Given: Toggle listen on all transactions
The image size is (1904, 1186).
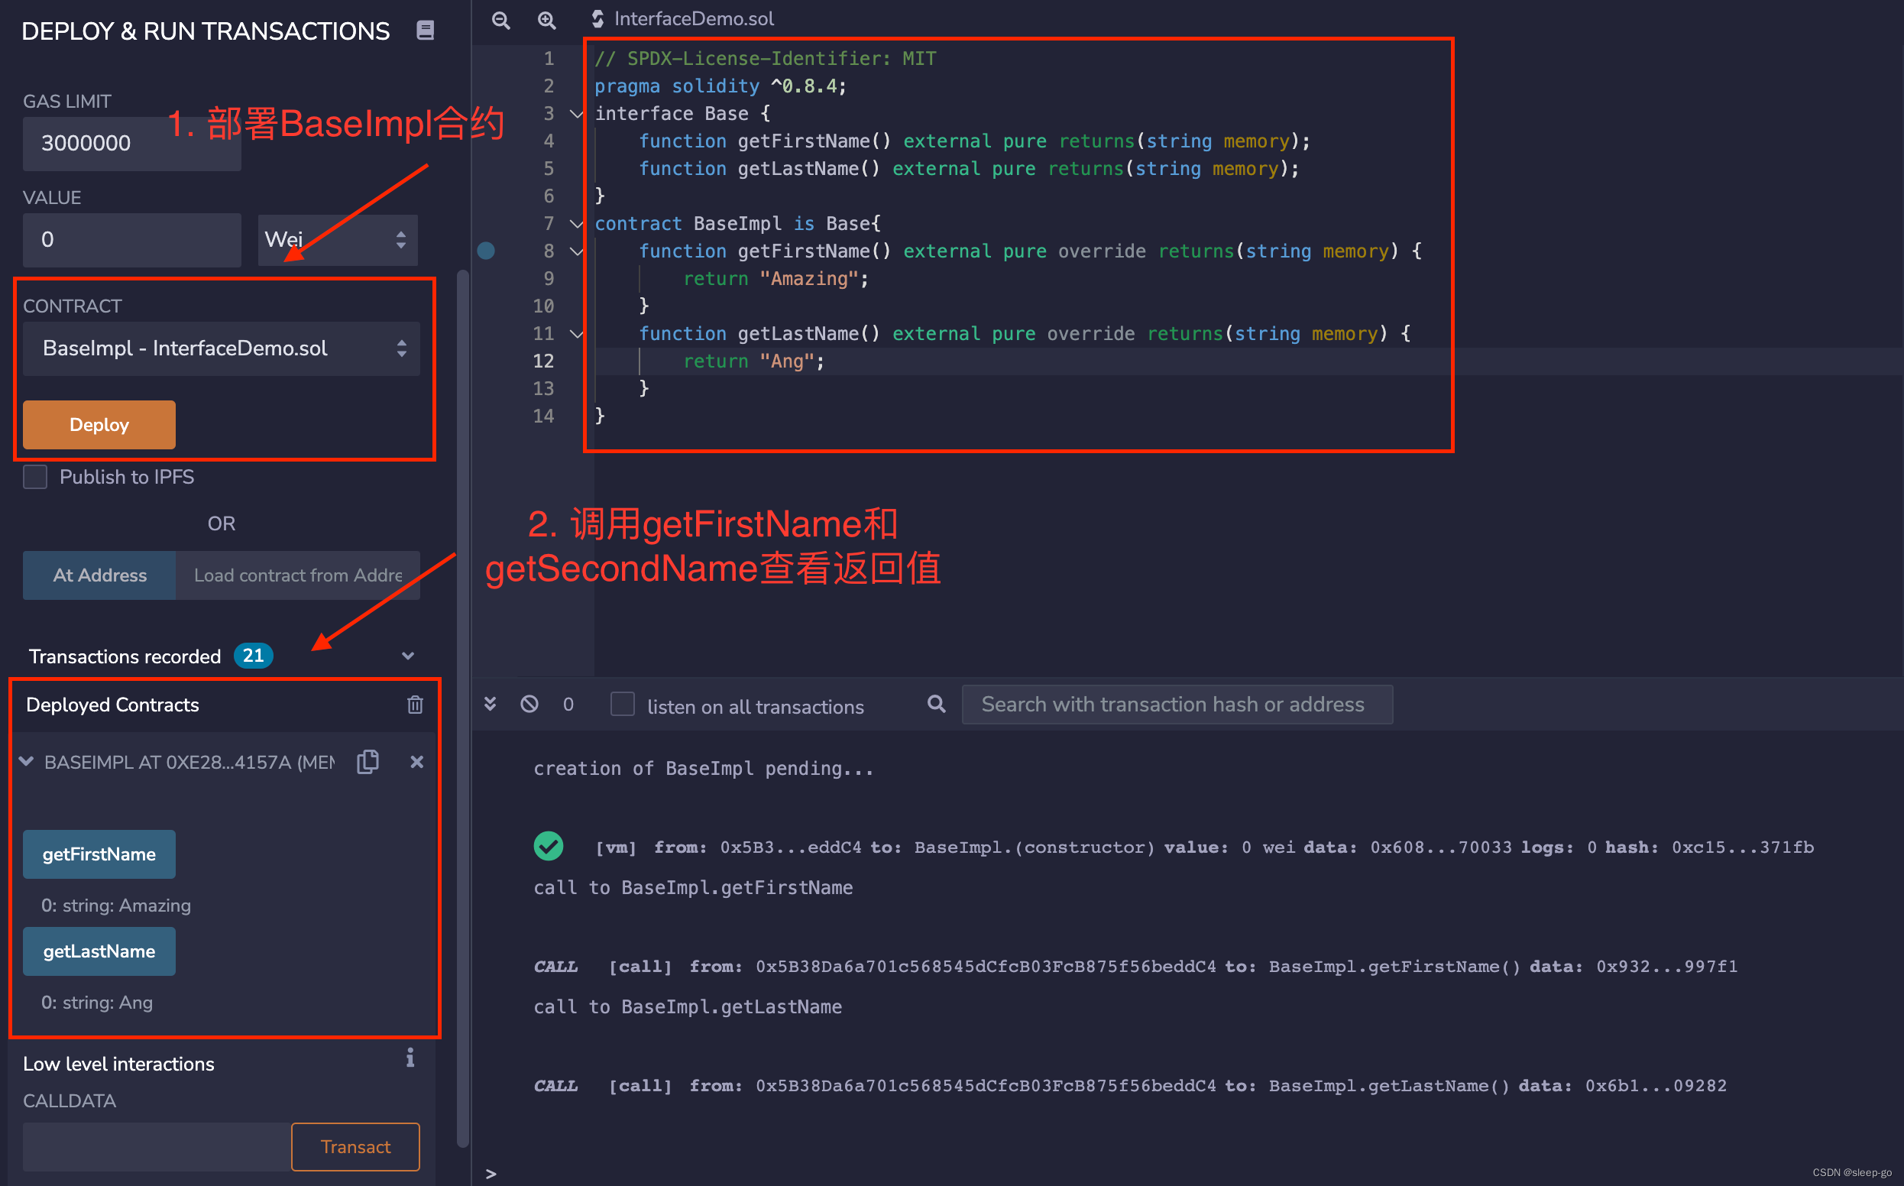Looking at the screenshot, I should click(x=623, y=705).
